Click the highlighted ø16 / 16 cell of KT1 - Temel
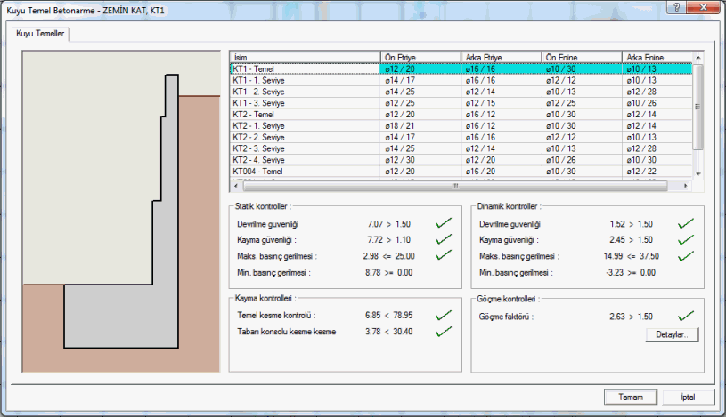 pos(501,68)
